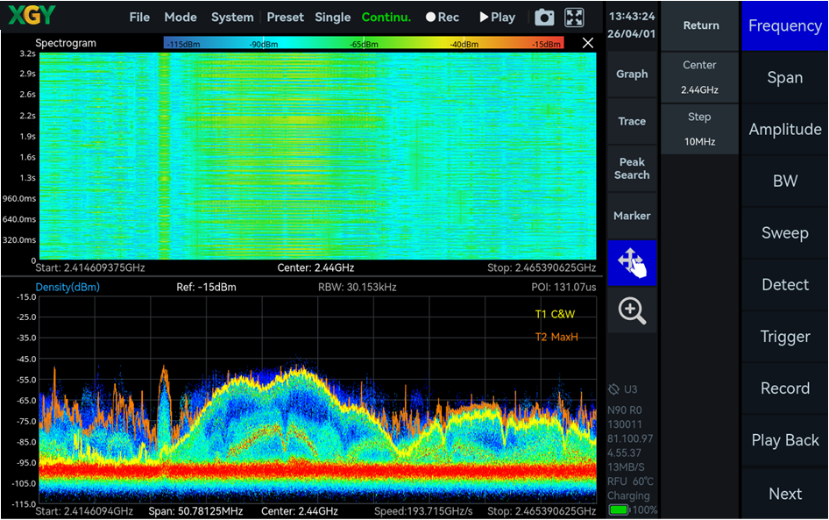The image size is (829, 520).
Task: Click the RBW: 30.153kHz readout
Action: [x=357, y=288]
